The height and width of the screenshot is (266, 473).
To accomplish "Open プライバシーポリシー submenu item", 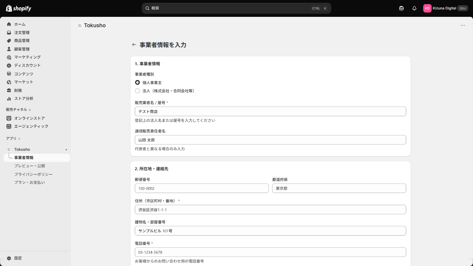I will tap(33, 174).
